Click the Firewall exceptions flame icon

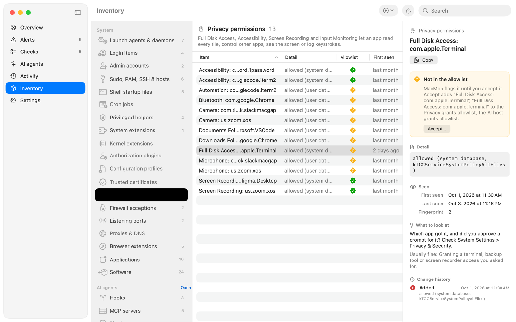click(103, 208)
